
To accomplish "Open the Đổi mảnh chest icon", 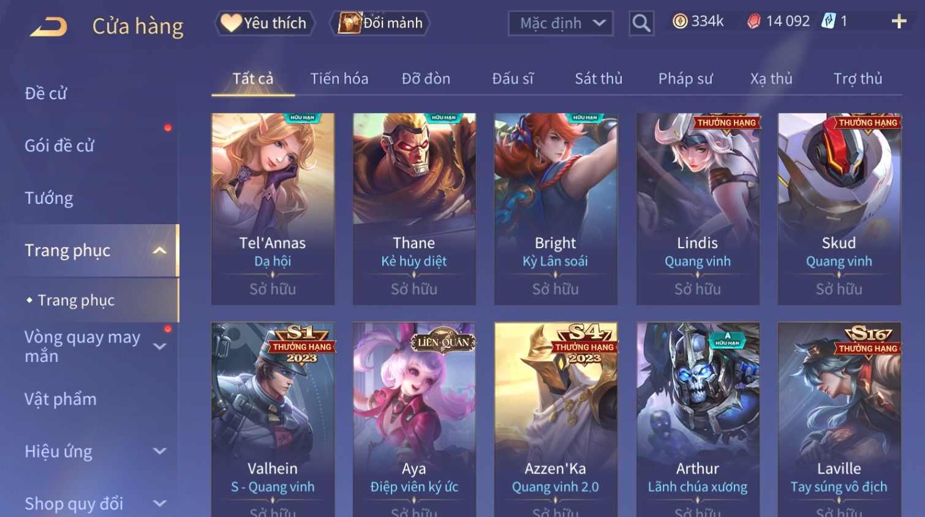I will (x=349, y=23).
